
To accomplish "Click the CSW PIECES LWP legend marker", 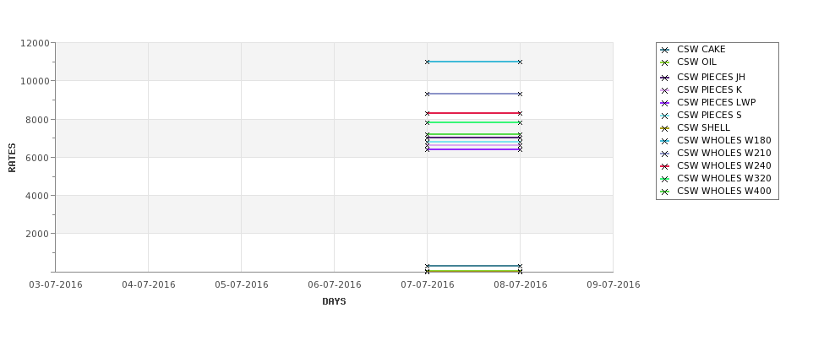I will [665, 103].
